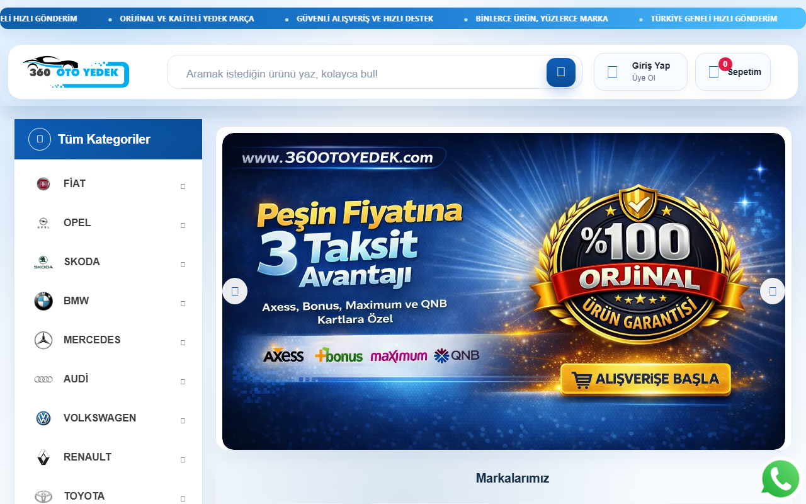Click the cart count badge
The height and width of the screenshot is (504, 806).
(725, 64)
